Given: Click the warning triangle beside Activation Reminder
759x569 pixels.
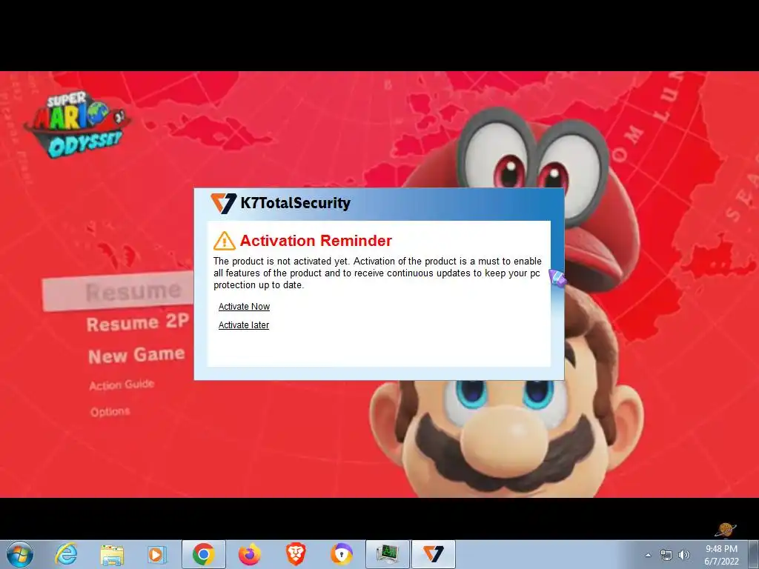Looking at the screenshot, I should (224, 241).
